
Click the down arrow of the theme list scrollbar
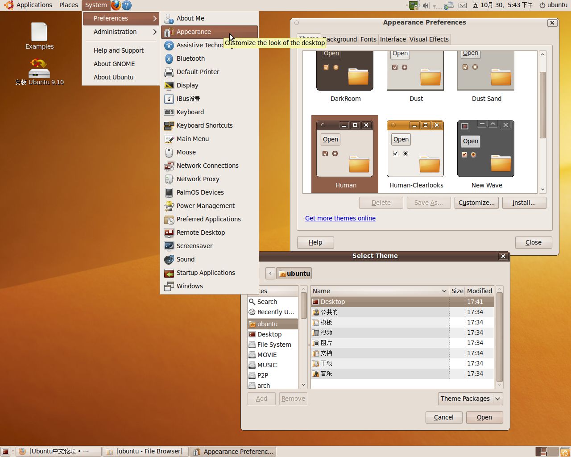(x=543, y=189)
